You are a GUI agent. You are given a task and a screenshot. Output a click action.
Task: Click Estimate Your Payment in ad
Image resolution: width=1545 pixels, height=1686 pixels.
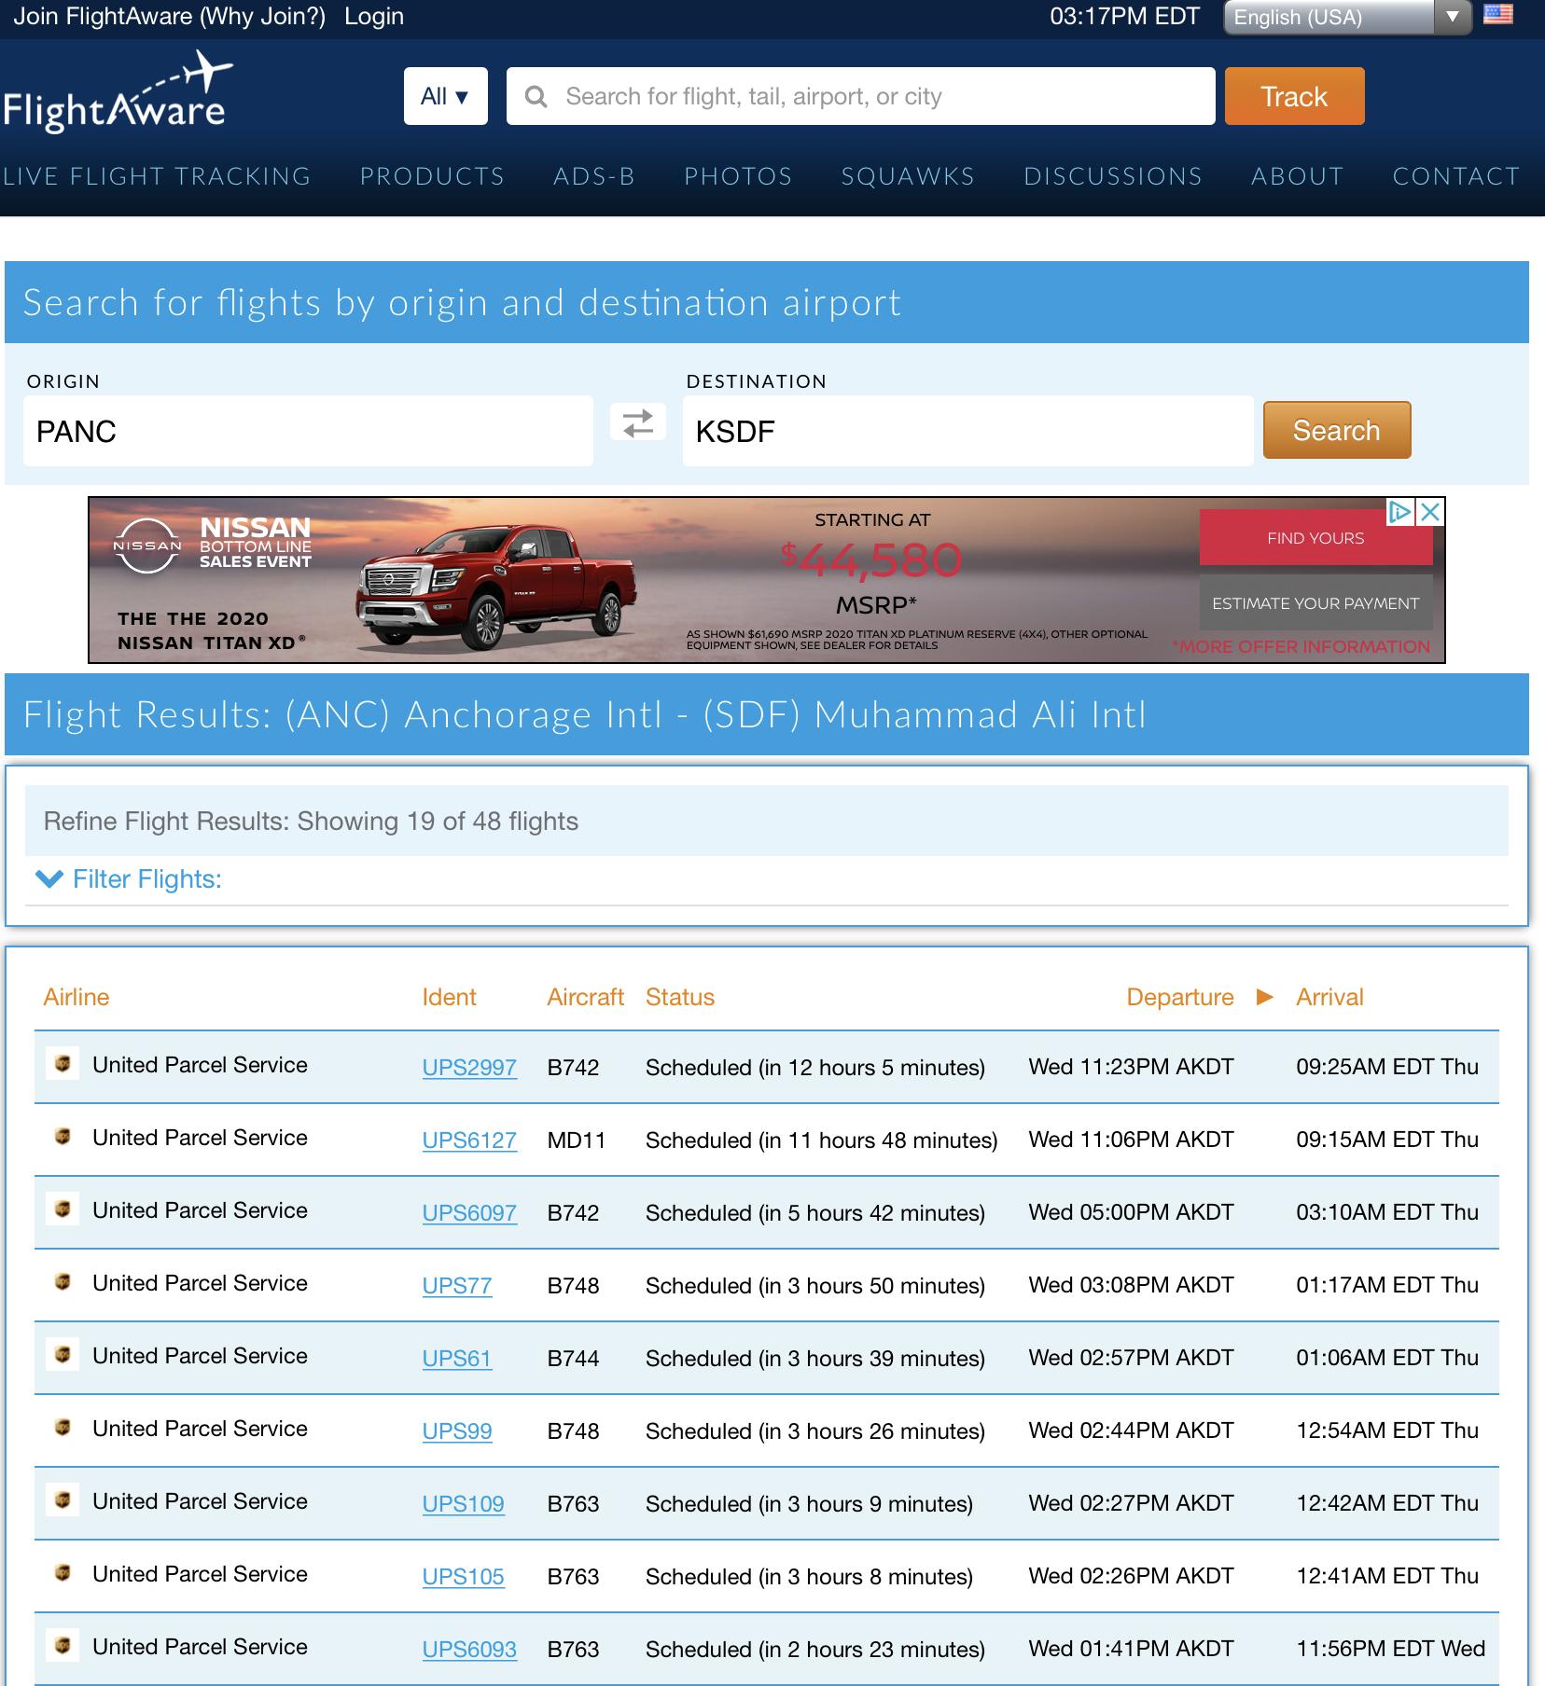(x=1315, y=603)
